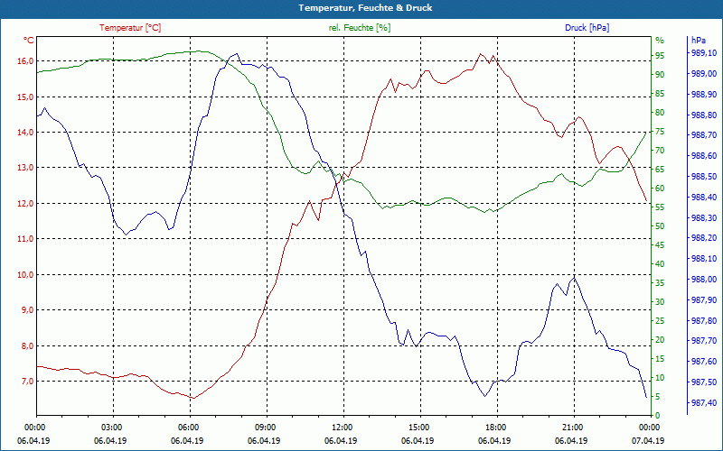The width and height of the screenshot is (723, 451).
Task: Click the 13,0 temperature axis value
Action: tap(26, 168)
